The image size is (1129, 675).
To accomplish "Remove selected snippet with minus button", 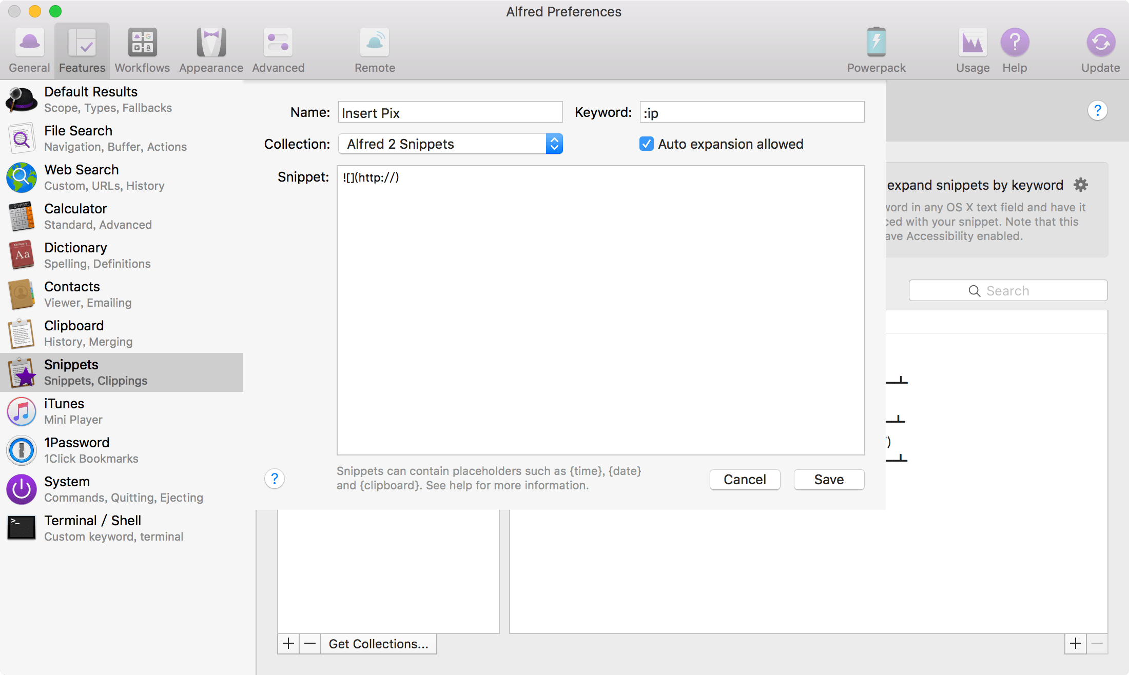I will click(x=1097, y=643).
